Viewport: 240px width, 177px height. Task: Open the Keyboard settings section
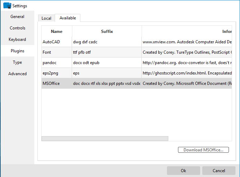pyautogui.click(x=17, y=39)
